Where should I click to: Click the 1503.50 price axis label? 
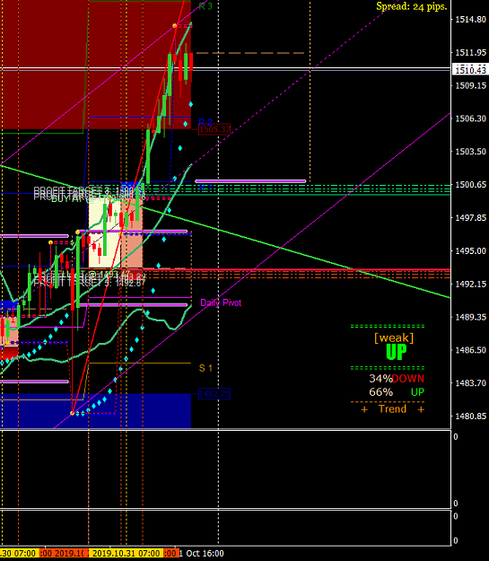coord(470,152)
